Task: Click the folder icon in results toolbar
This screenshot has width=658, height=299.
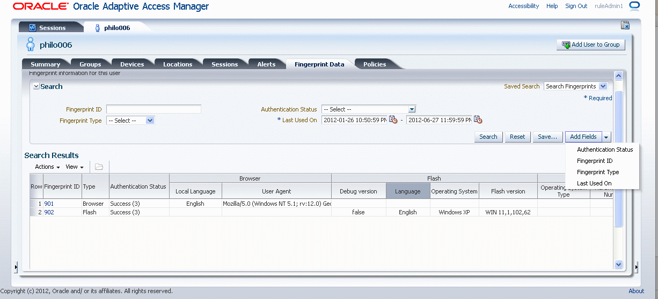Action: tap(99, 167)
